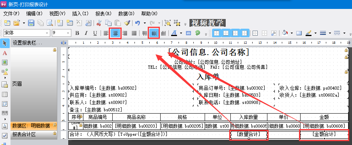Click the 设置报表栏... button
This screenshot has width=352, height=145.
click(x=27, y=43)
